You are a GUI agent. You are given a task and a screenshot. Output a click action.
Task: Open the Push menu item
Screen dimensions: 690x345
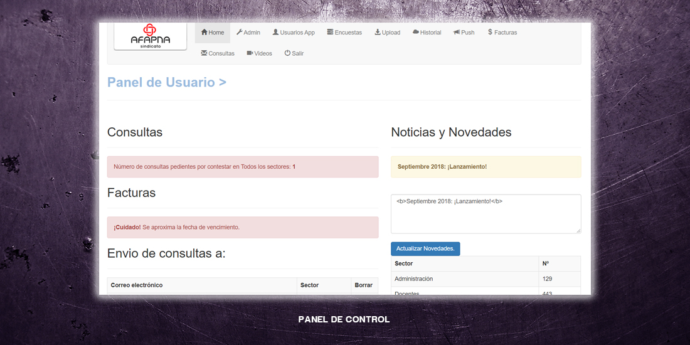[x=464, y=33]
